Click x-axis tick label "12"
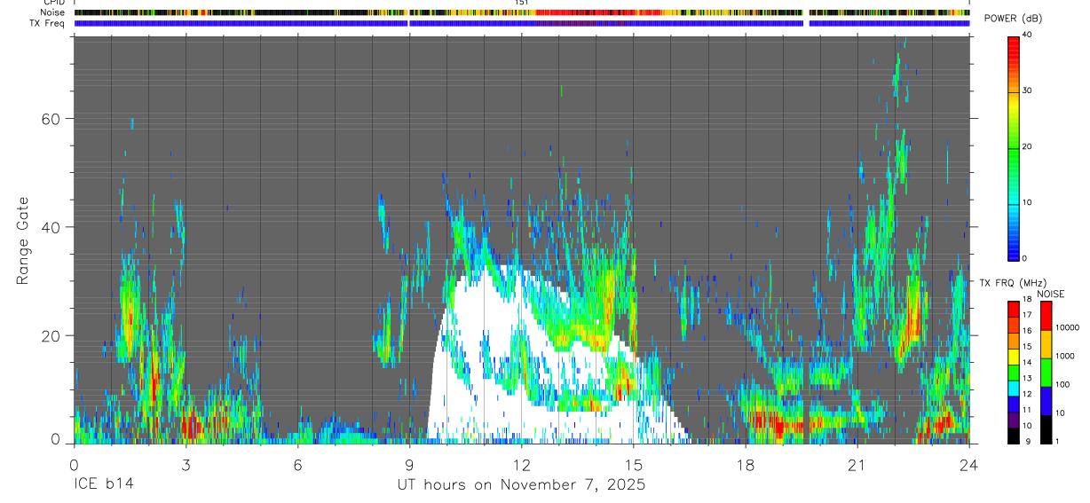 tap(521, 464)
